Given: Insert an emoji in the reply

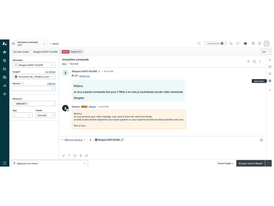Looking at the screenshot, I should (x=75, y=156).
